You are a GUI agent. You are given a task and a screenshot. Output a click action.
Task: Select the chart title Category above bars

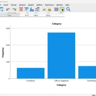tap(57, 24)
